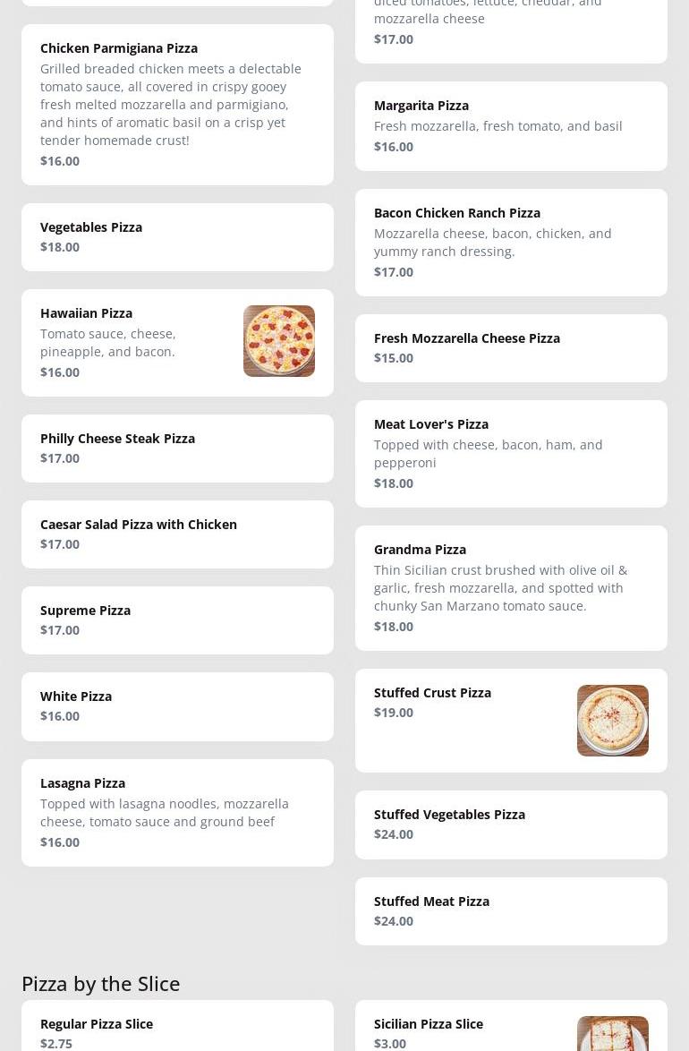689x1051 pixels.
Task: Click the Sicilian Pizza Slice image
Action: (x=612, y=1034)
